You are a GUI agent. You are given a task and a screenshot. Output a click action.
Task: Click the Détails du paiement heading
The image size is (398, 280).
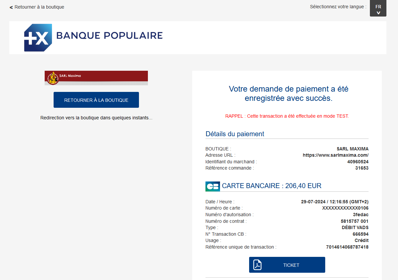click(x=235, y=134)
